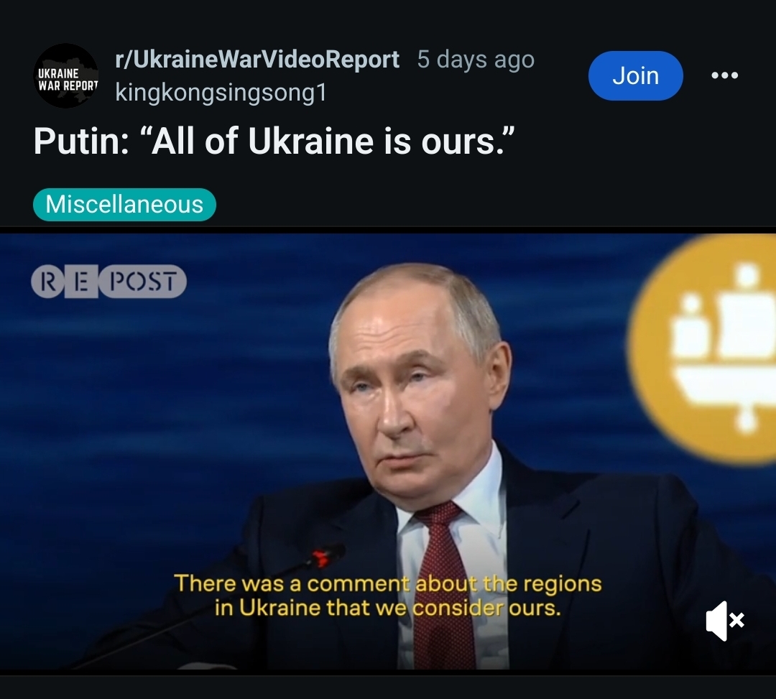Tap the word "Putin:" in the post title

pos(82,142)
